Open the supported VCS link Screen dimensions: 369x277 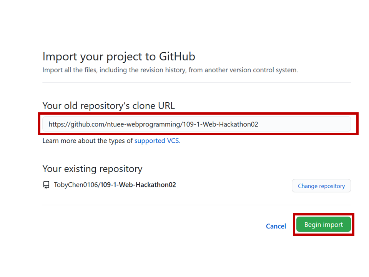click(x=157, y=141)
